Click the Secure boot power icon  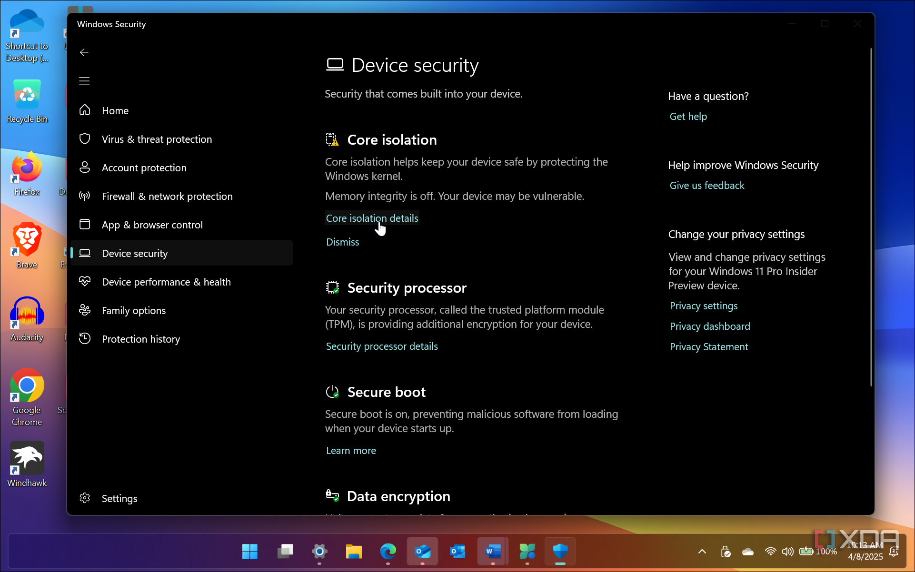click(332, 392)
